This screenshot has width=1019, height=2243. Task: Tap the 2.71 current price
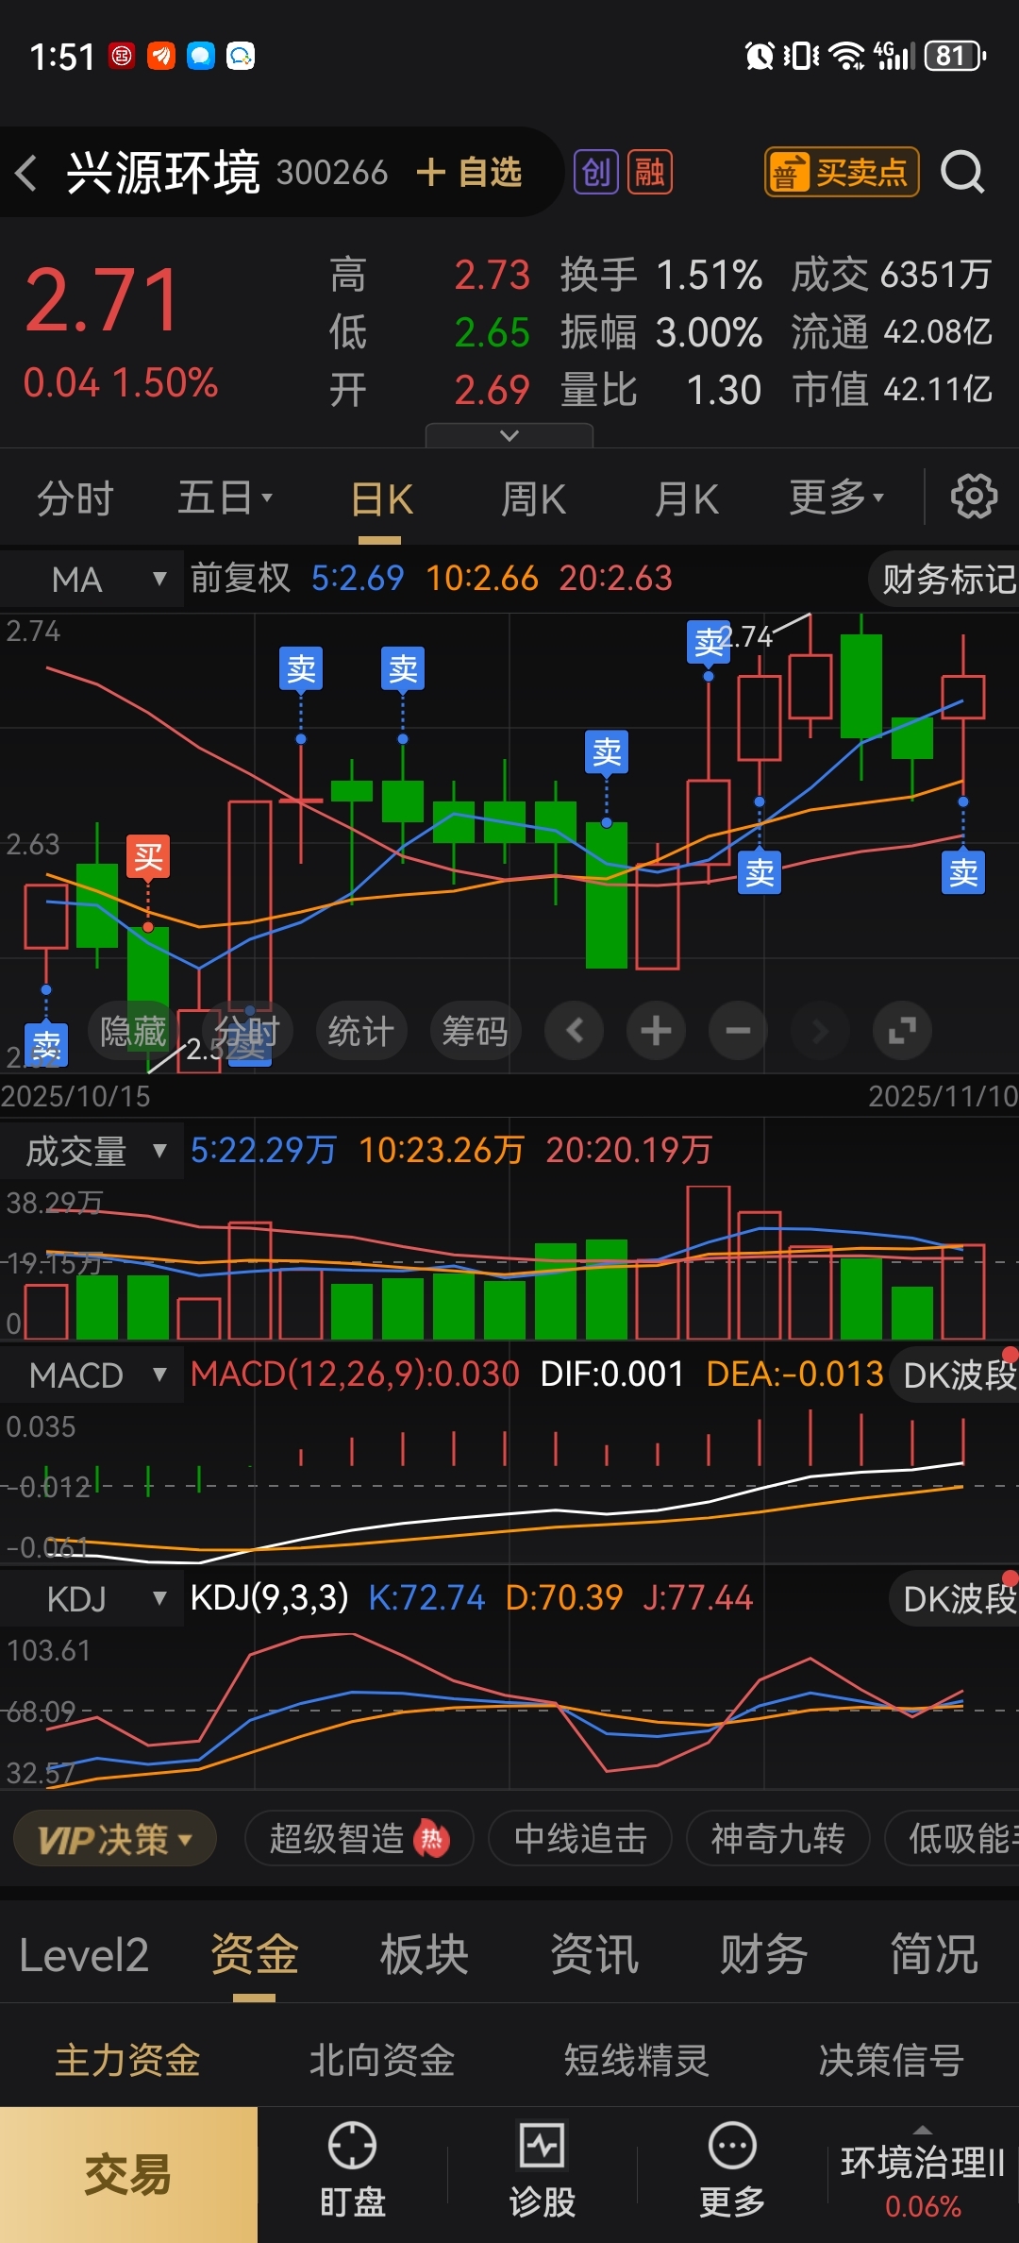[x=101, y=300]
